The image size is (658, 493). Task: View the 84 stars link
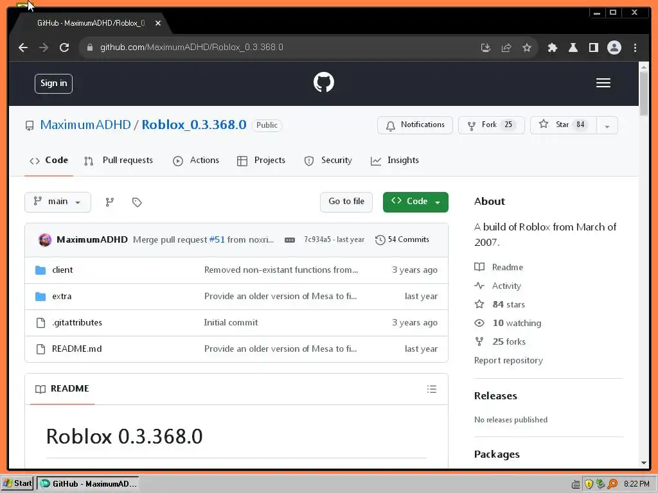tap(500, 305)
